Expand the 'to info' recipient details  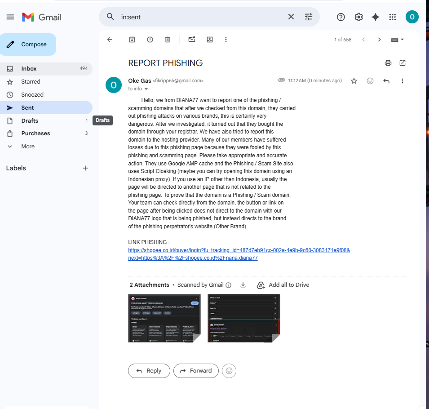tap(146, 89)
